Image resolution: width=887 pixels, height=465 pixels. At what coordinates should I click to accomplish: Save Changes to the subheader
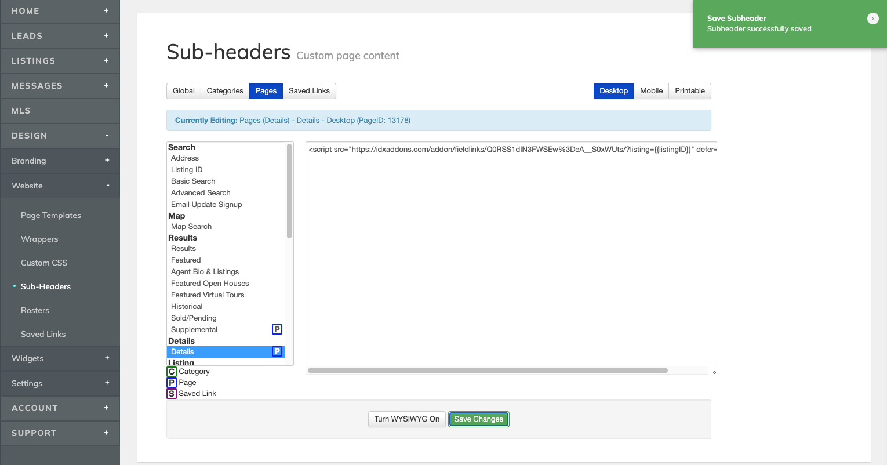coord(478,419)
